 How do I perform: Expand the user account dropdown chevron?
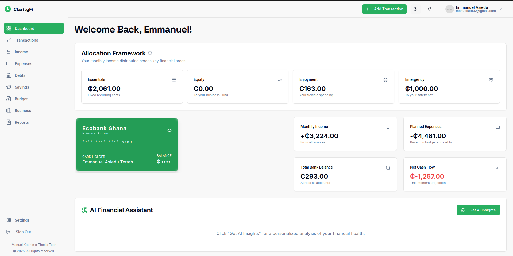500,9
